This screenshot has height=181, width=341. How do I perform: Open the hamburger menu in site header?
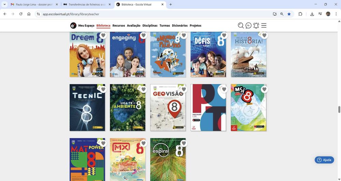tap(264, 26)
